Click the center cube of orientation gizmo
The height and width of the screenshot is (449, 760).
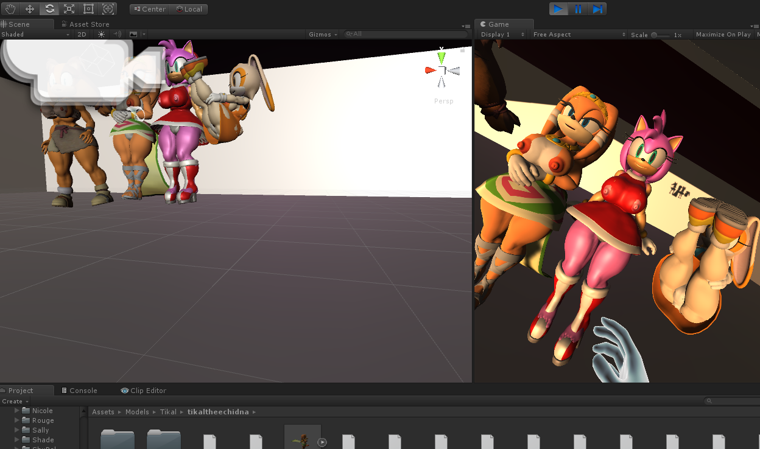point(442,71)
